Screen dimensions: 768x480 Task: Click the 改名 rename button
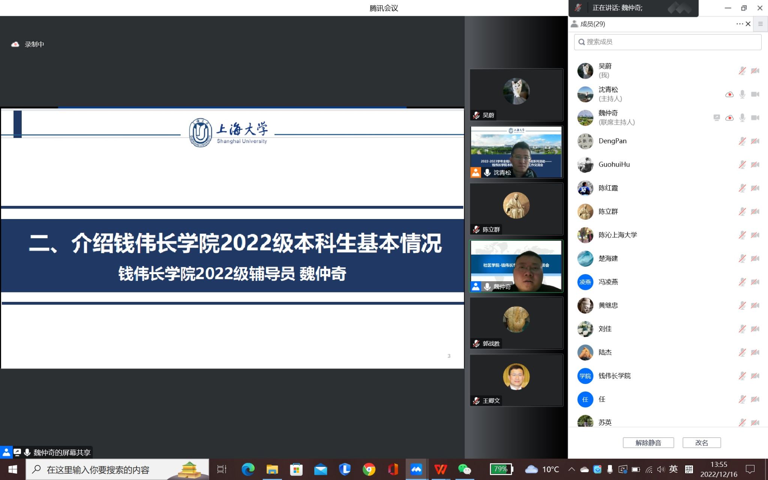coord(701,442)
